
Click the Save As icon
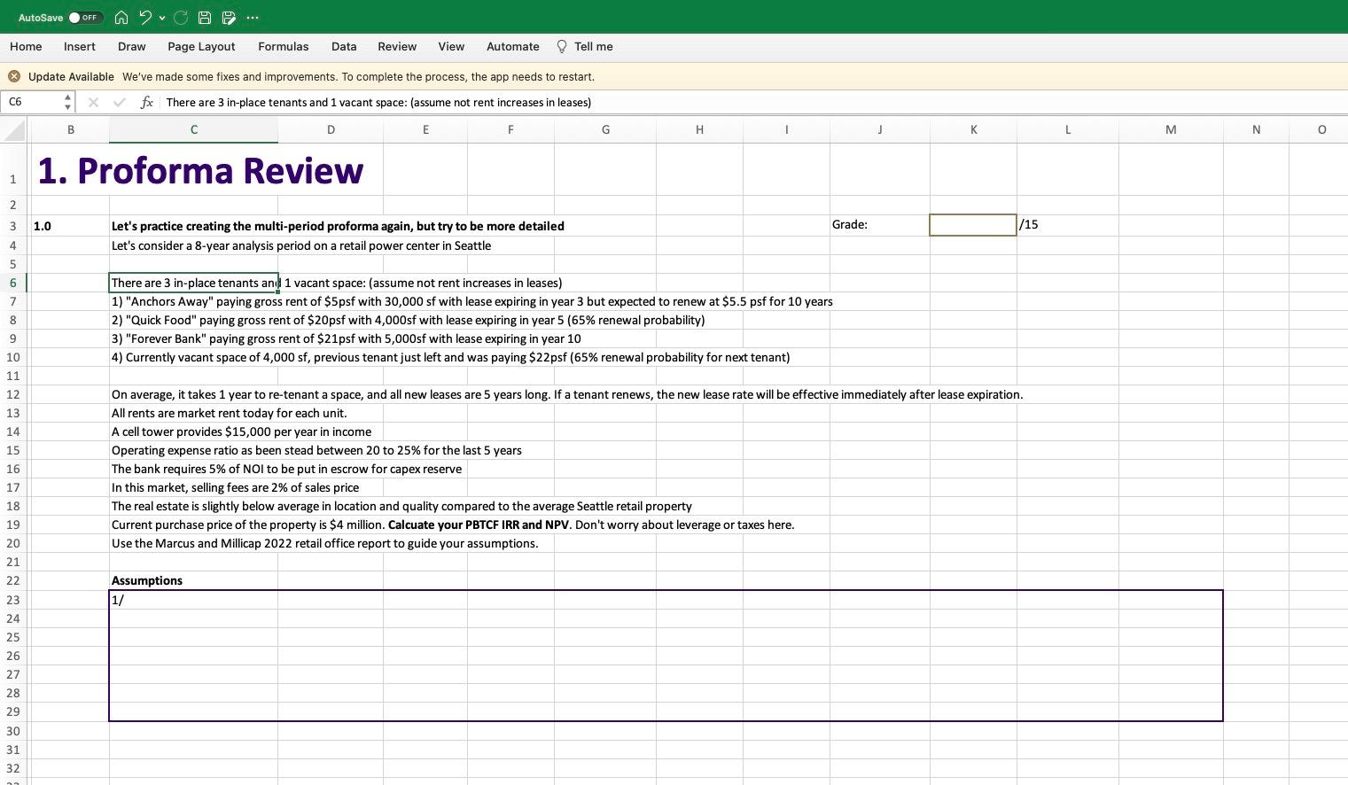coord(228,17)
